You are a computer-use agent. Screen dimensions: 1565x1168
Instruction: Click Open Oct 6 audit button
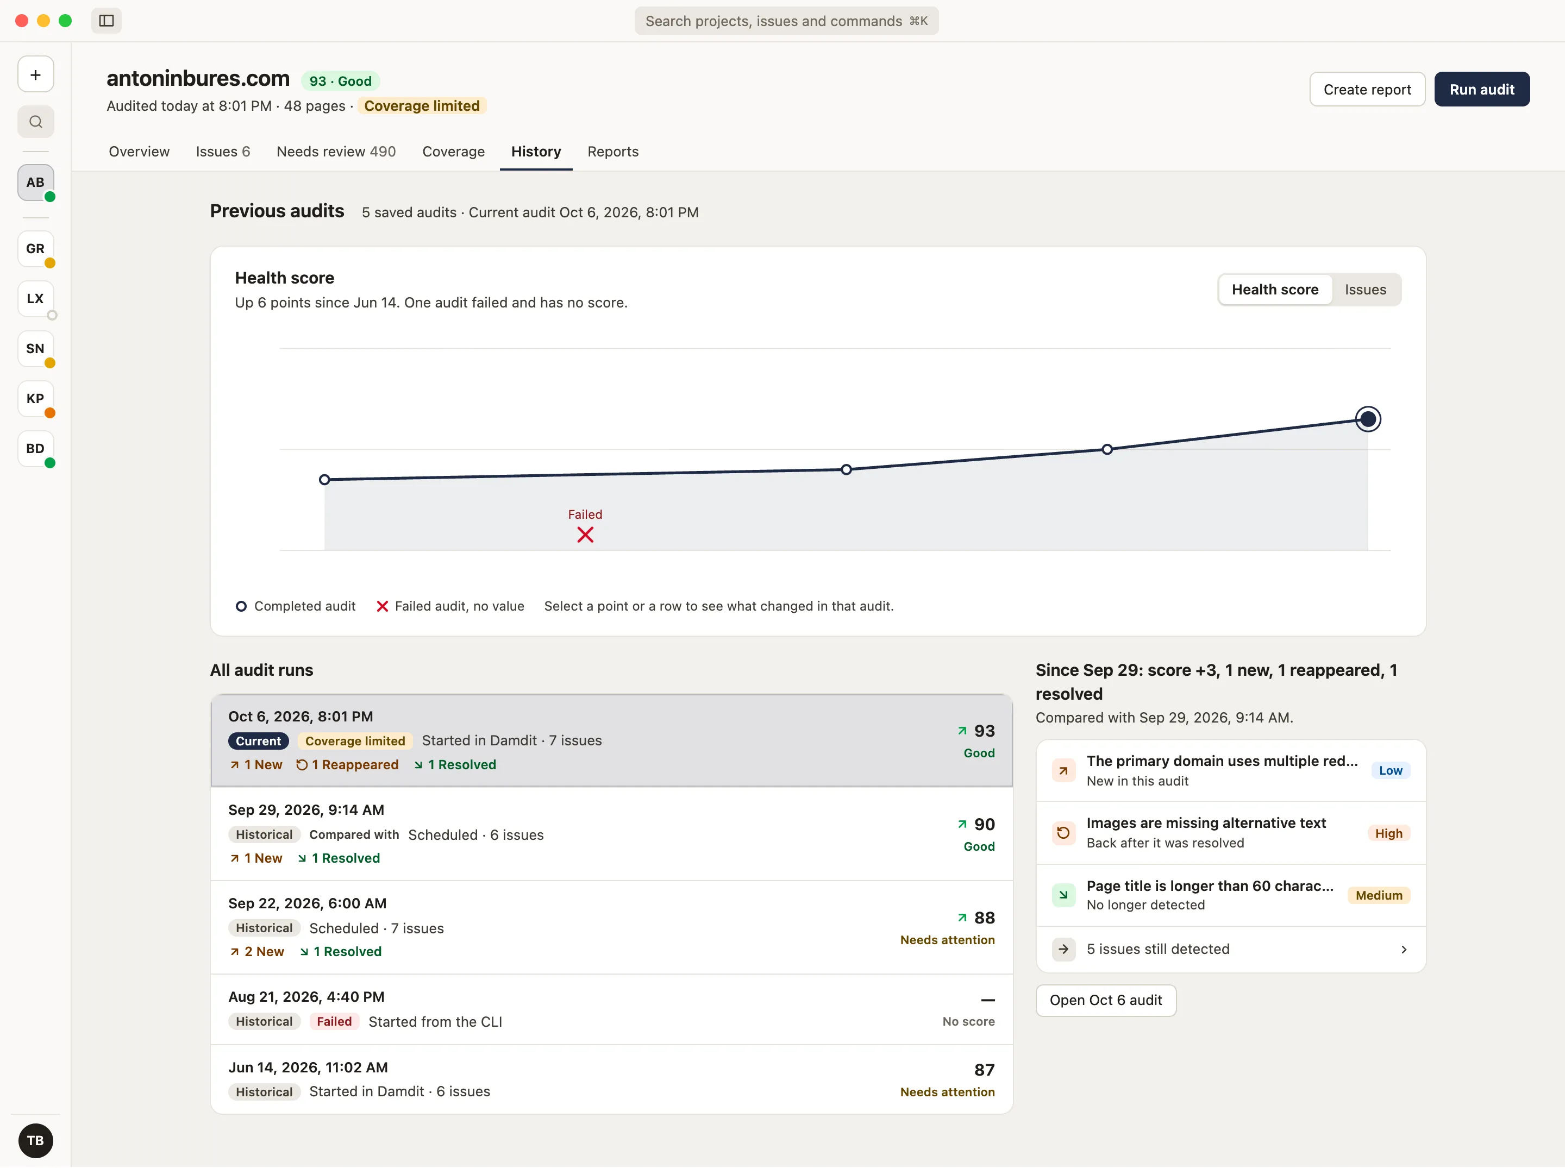click(1105, 1001)
